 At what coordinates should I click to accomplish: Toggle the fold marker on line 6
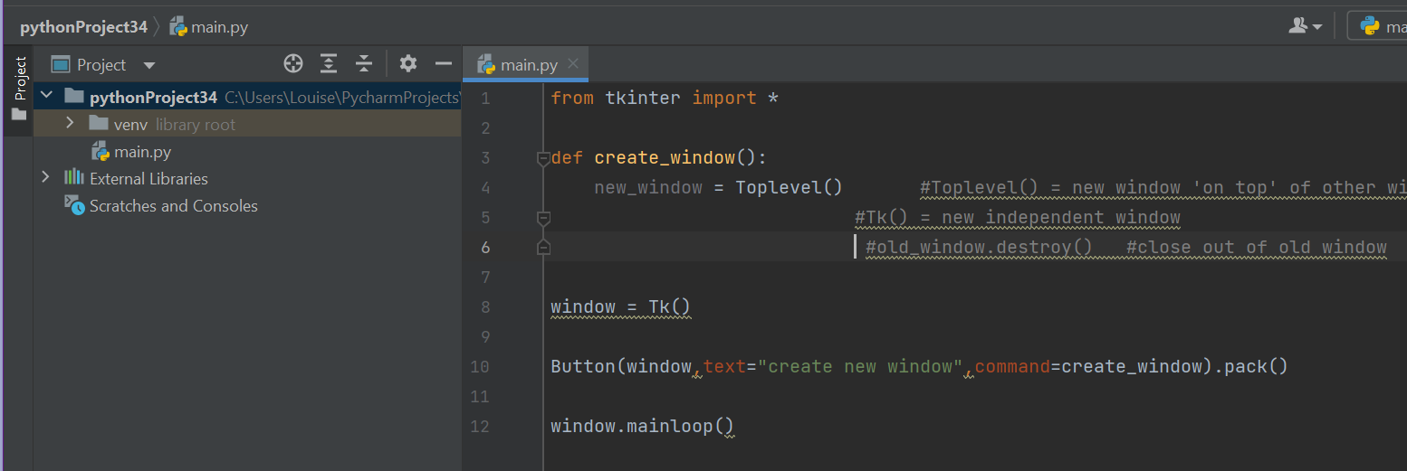[543, 247]
